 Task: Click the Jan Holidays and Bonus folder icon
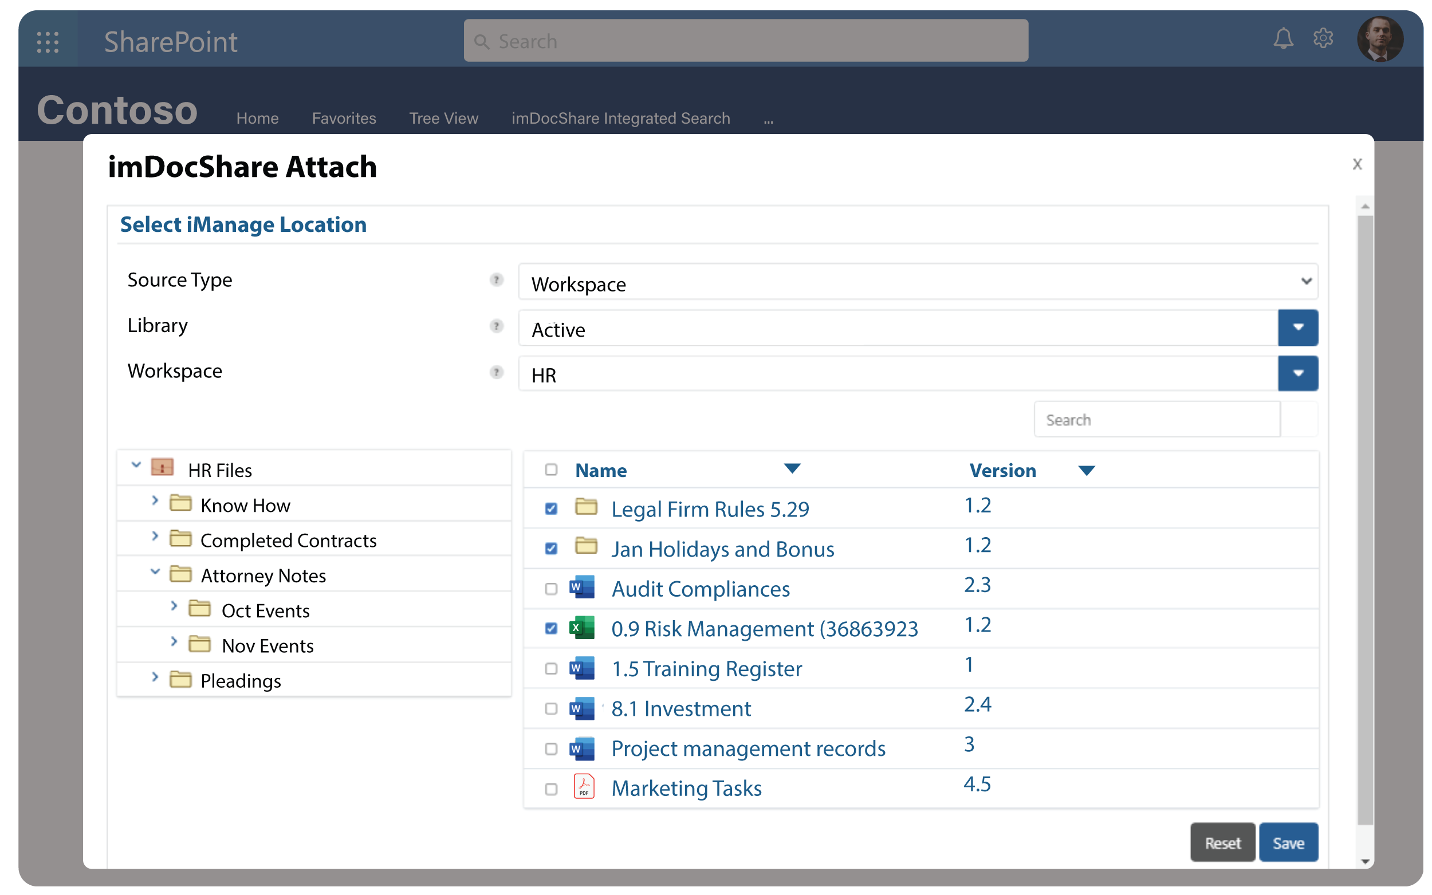point(586,546)
